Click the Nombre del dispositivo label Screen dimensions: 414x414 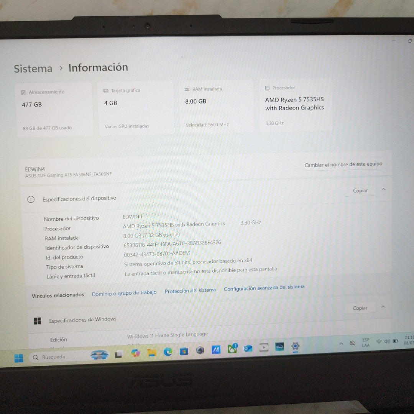71,219
